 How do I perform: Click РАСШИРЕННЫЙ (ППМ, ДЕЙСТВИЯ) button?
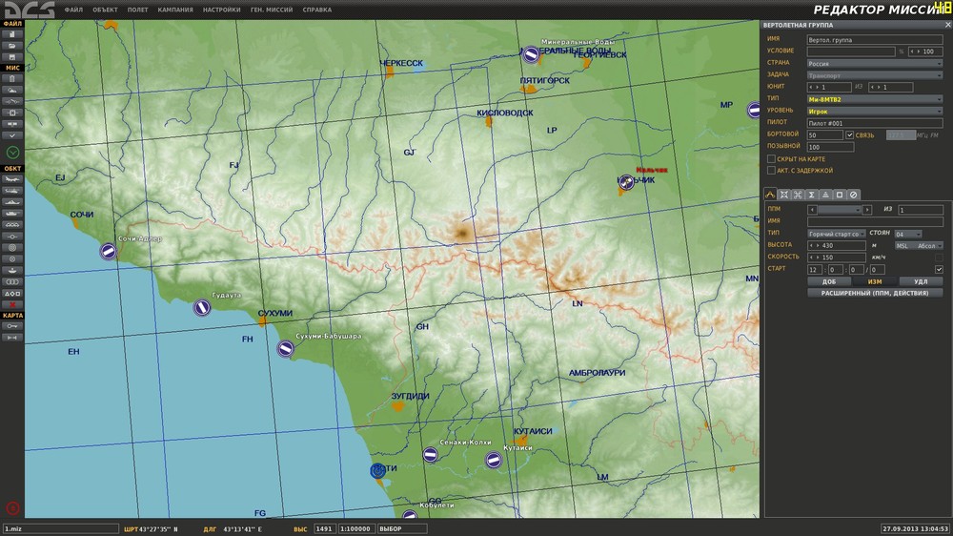coord(875,293)
